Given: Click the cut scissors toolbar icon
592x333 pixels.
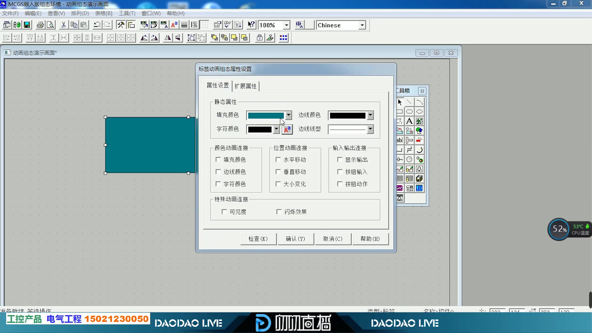Looking at the screenshot, I should coord(64,25).
